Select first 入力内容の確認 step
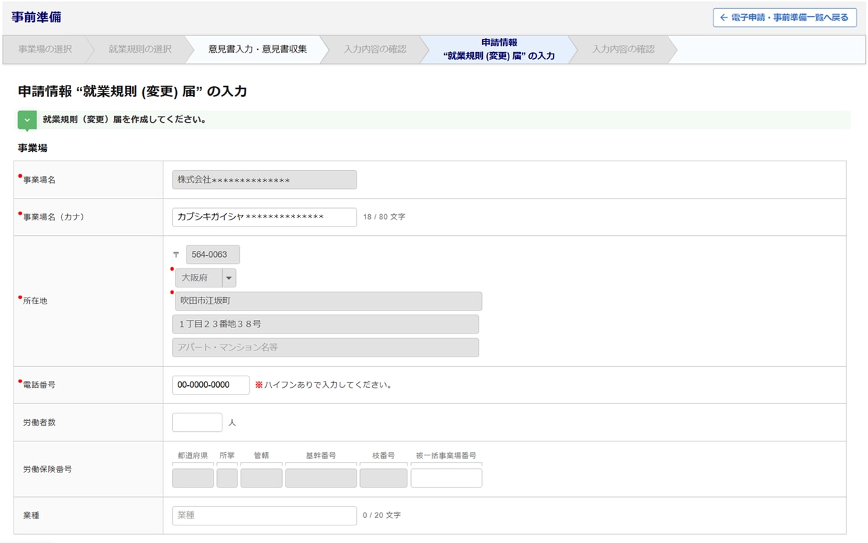Image resolution: width=868 pixels, height=543 pixels. 375,49
